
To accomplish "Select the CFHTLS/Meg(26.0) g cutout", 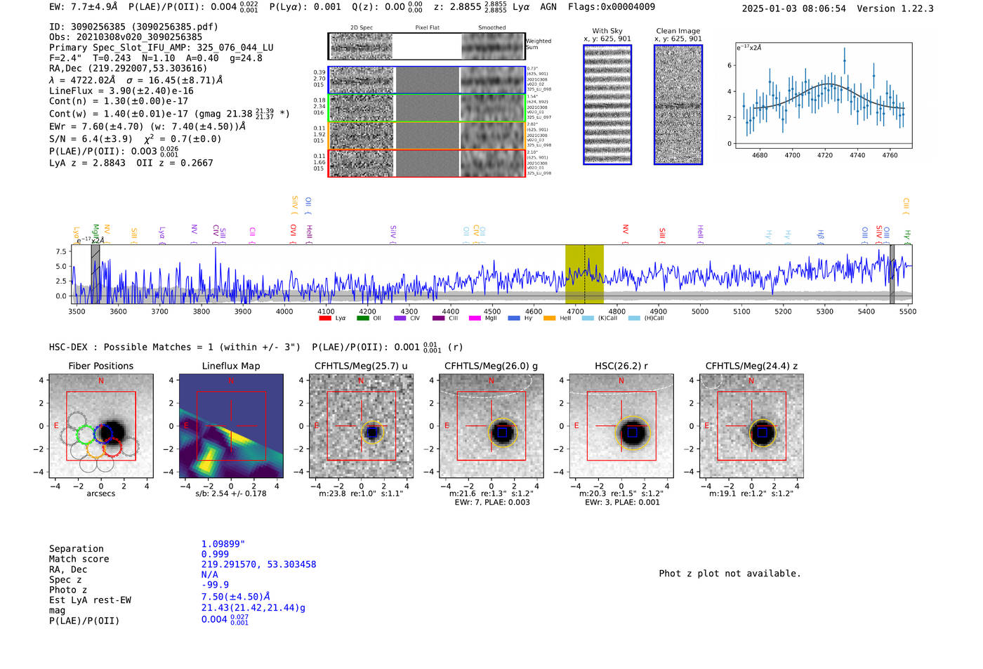I will (491, 426).
